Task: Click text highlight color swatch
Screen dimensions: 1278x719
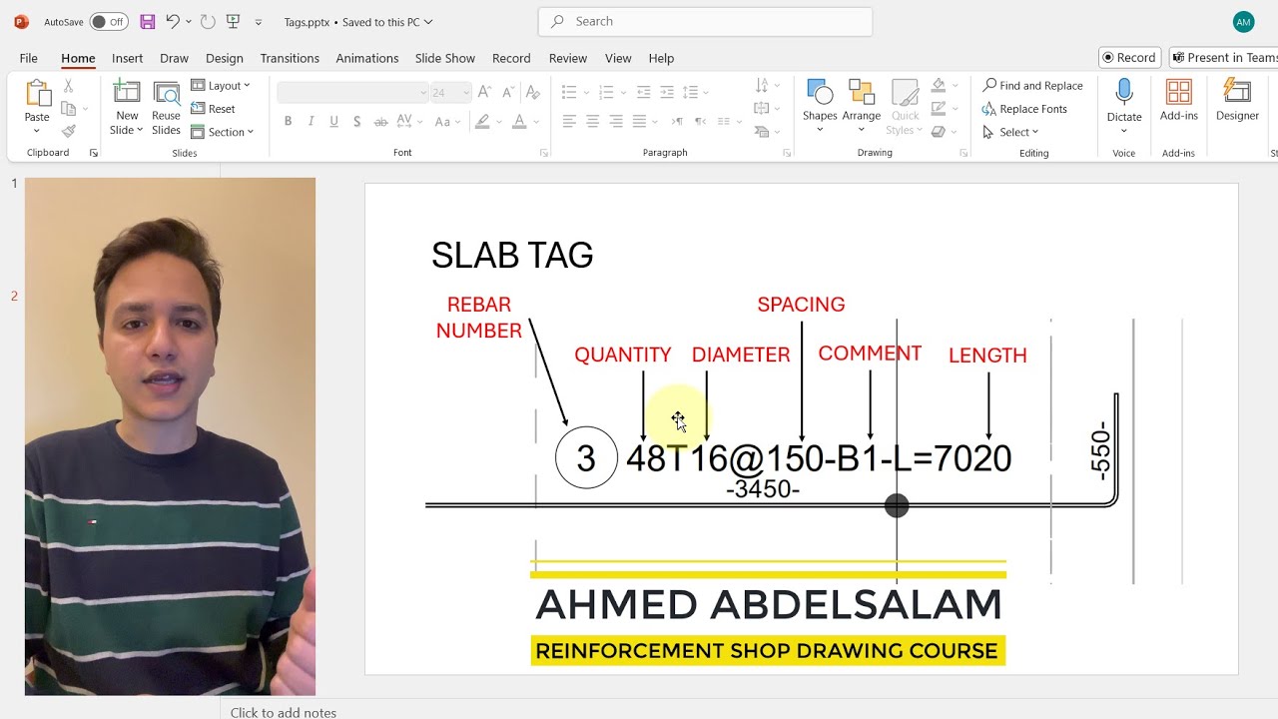Action: [483, 122]
